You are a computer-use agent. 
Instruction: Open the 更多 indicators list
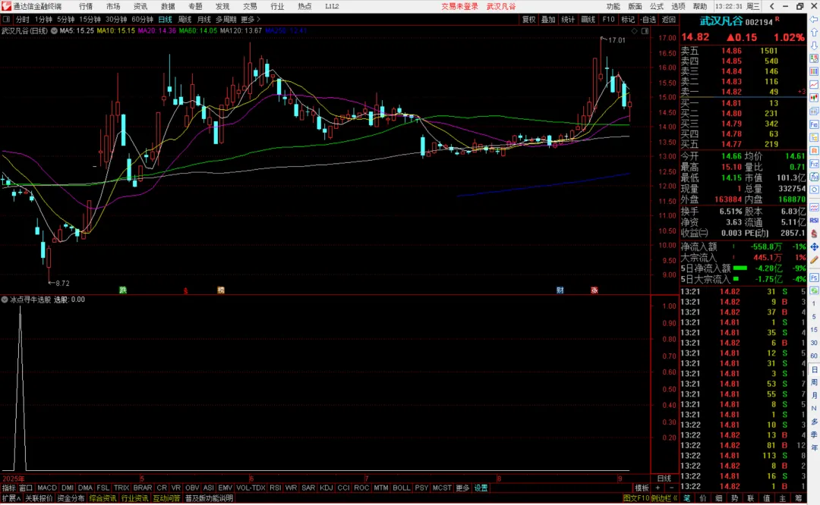462,488
